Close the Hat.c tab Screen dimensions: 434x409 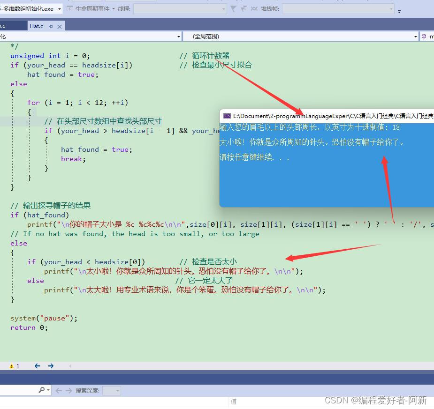[59, 27]
